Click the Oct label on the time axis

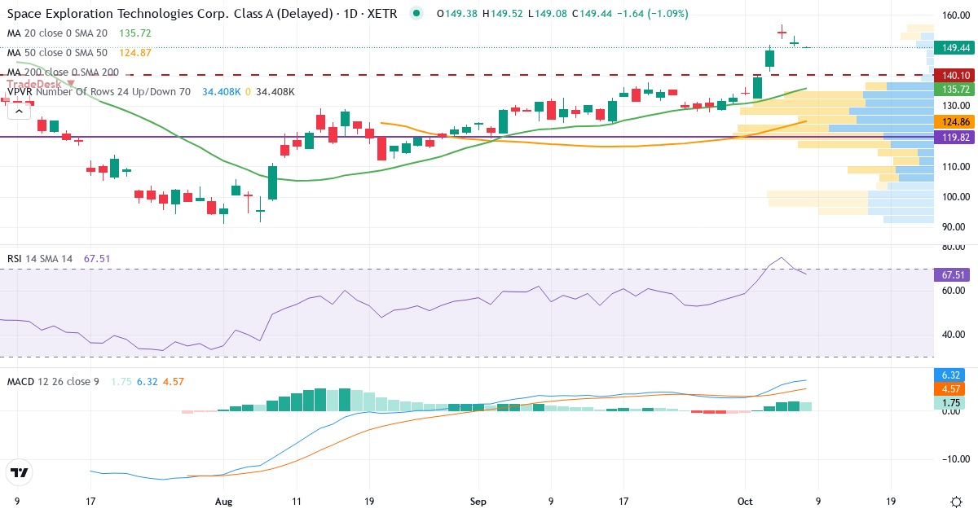pyautogui.click(x=746, y=502)
